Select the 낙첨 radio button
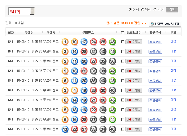Screen dimensions: 187x136 (155, 10)
